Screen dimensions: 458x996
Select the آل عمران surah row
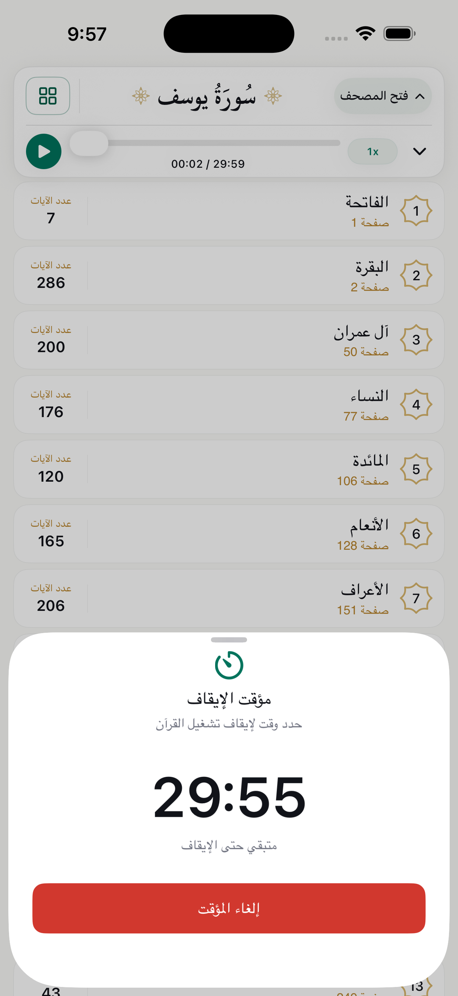(229, 340)
